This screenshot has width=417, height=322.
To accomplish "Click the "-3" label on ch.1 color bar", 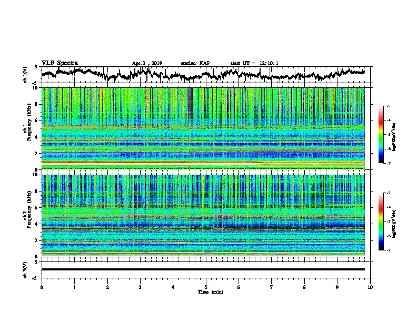I will click(389, 106).
